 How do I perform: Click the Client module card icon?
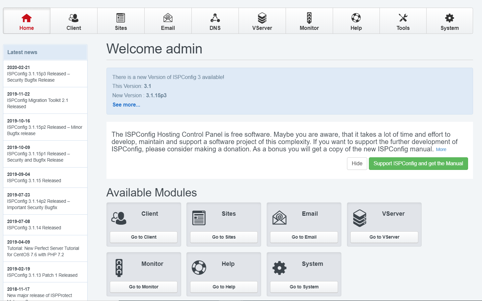(x=119, y=218)
